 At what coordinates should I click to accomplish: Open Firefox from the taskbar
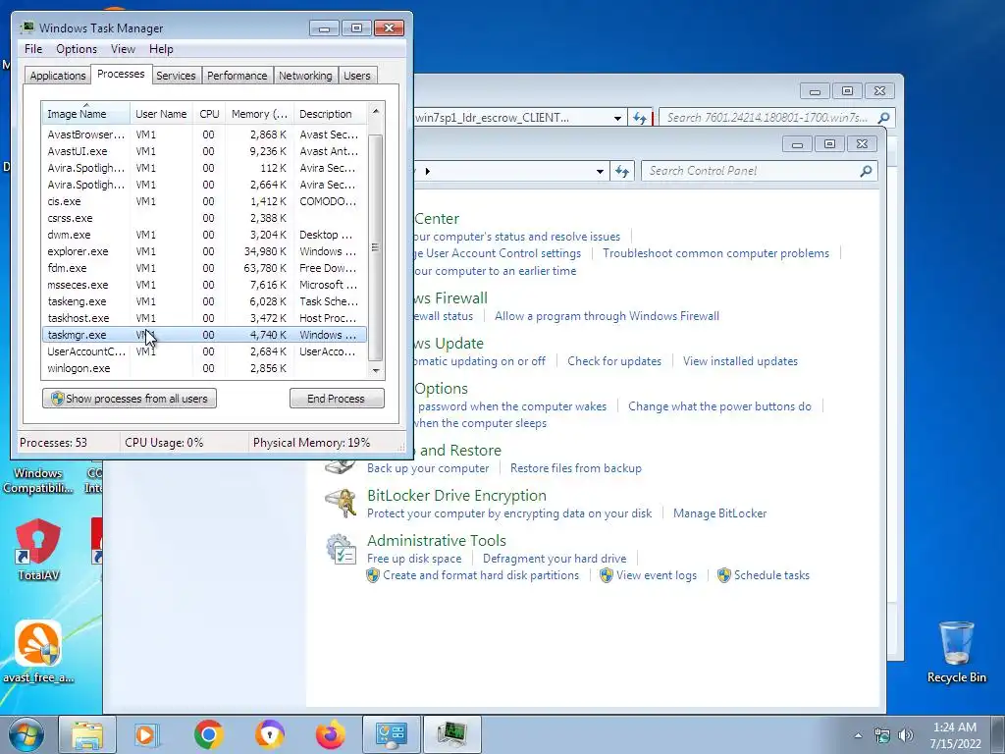(x=331, y=734)
